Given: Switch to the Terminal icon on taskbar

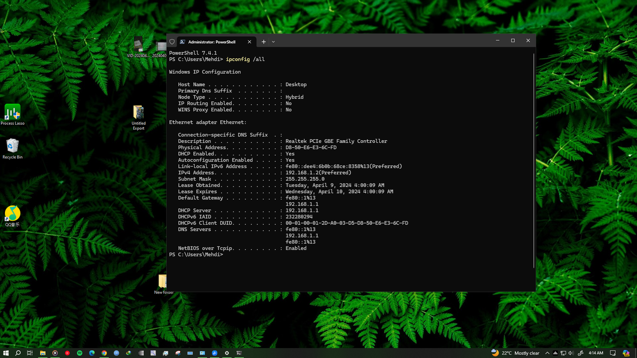Looking at the screenshot, I should [239, 353].
